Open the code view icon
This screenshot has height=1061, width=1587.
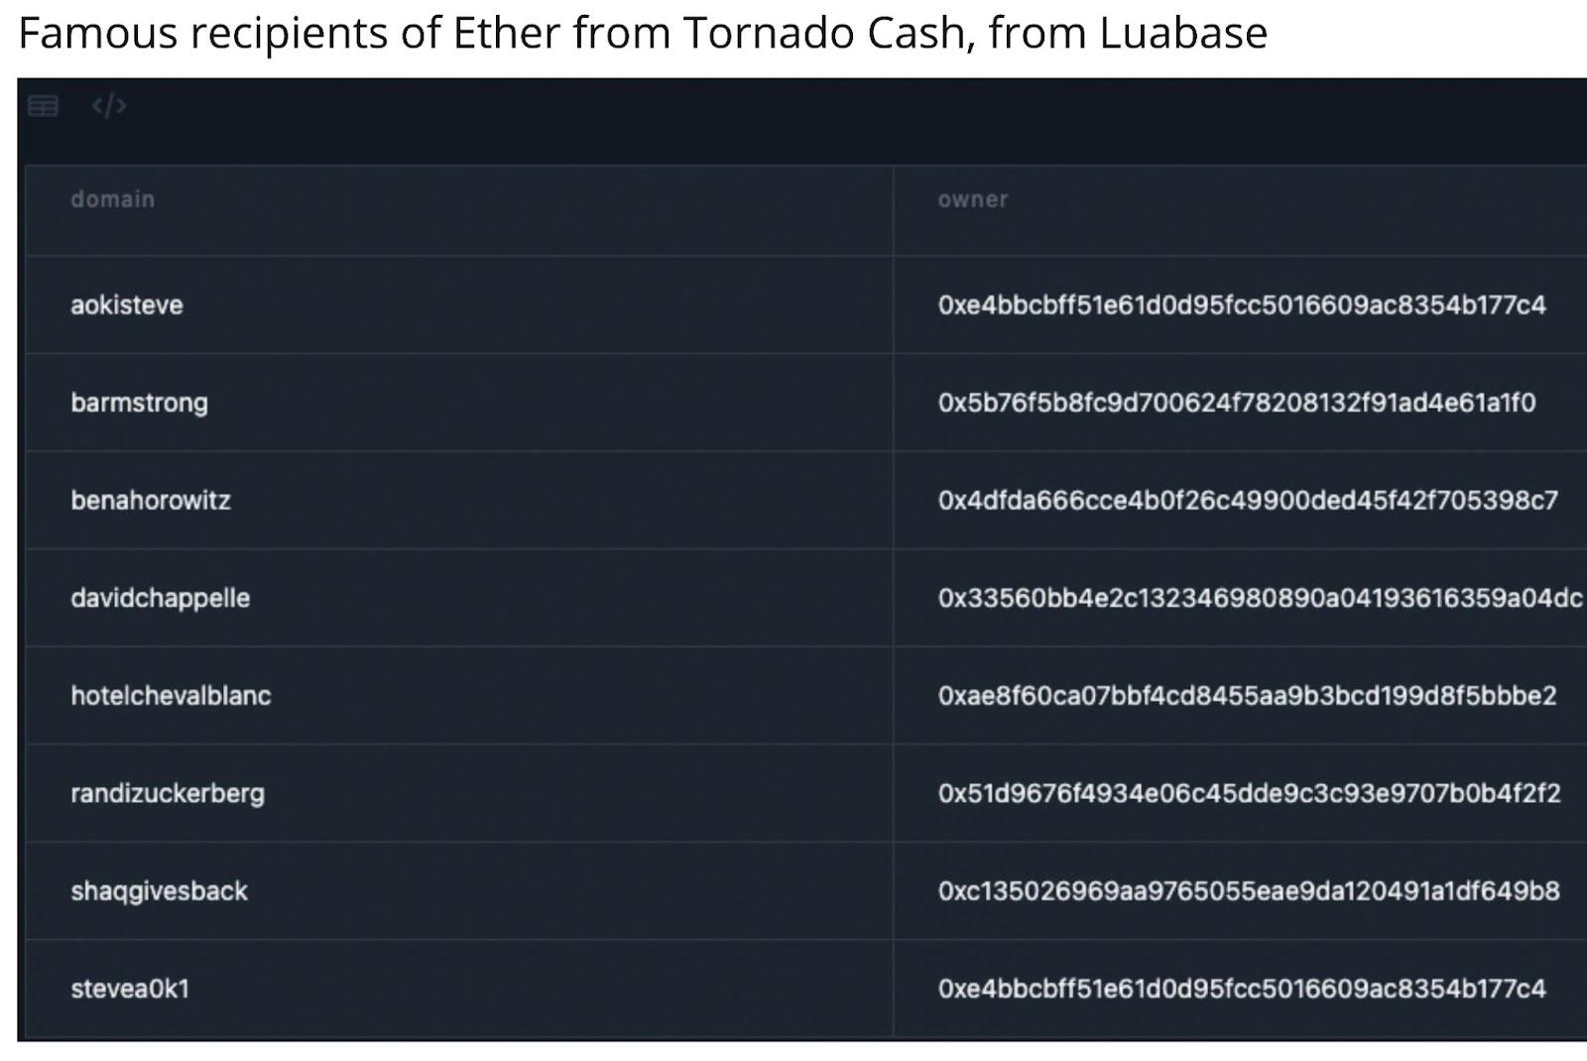(x=108, y=106)
